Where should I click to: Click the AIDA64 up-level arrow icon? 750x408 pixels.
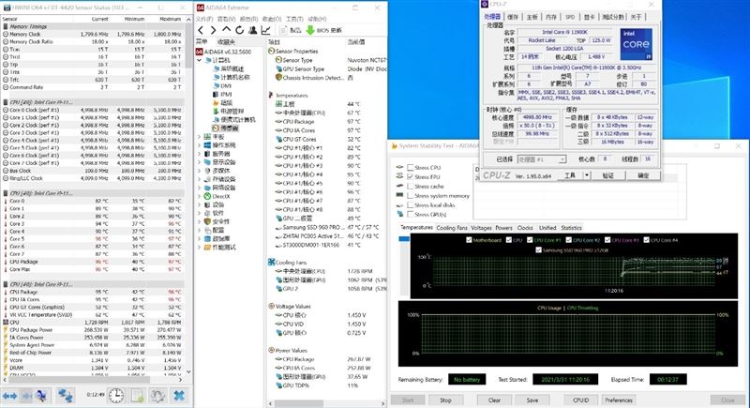click(226, 30)
